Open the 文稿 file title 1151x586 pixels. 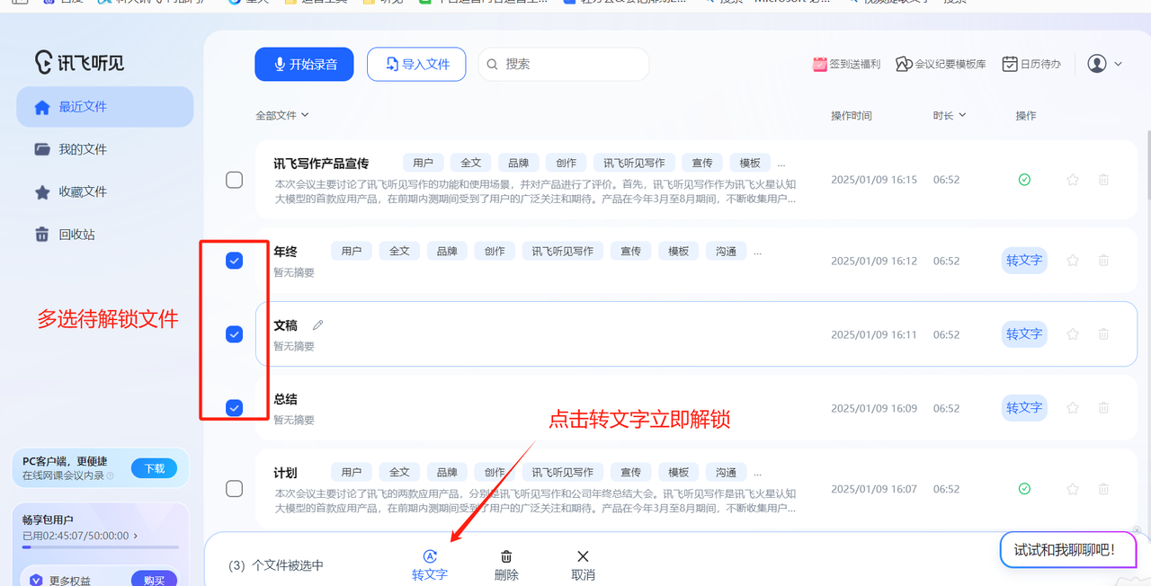click(x=285, y=325)
